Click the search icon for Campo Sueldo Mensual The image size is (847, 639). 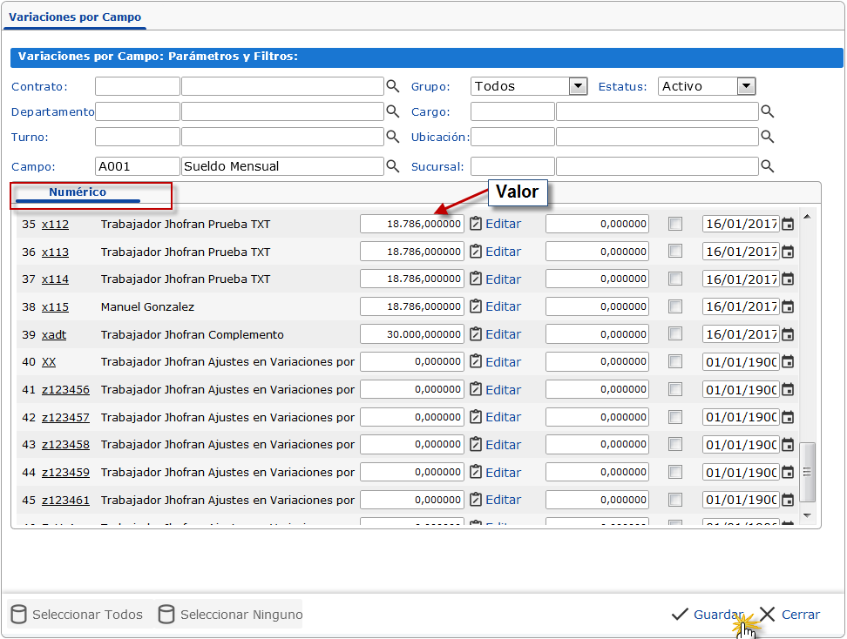pos(393,166)
